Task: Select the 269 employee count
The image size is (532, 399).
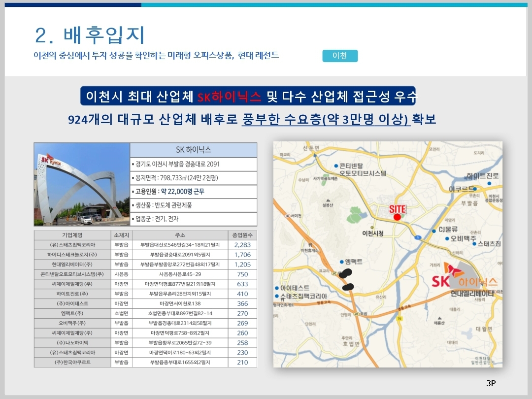Action: pyautogui.click(x=242, y=323)
